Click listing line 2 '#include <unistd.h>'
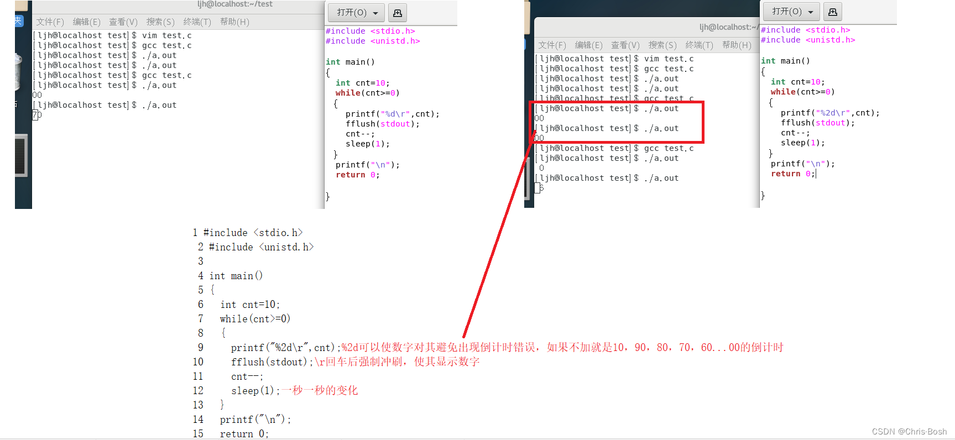This screenshot has width=955, height=440. tap(261, 247)
